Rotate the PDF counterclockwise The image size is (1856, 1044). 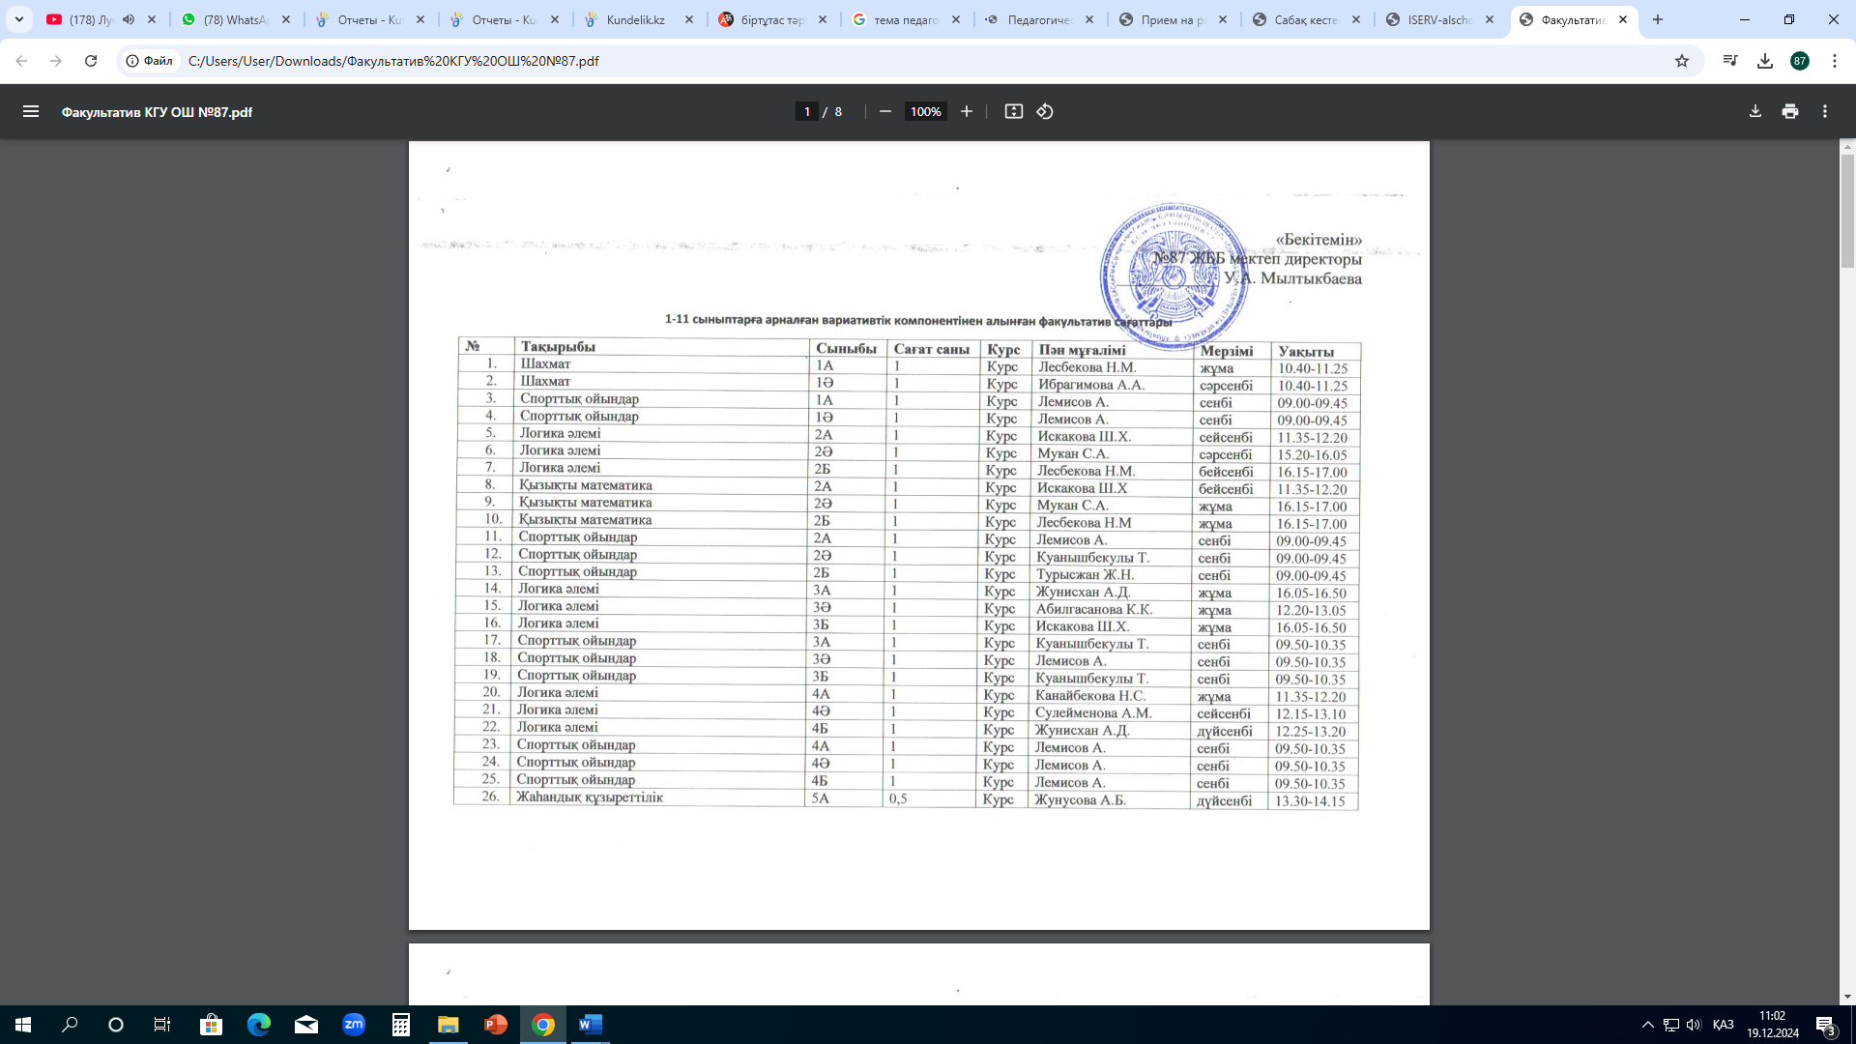point(1045,111)
